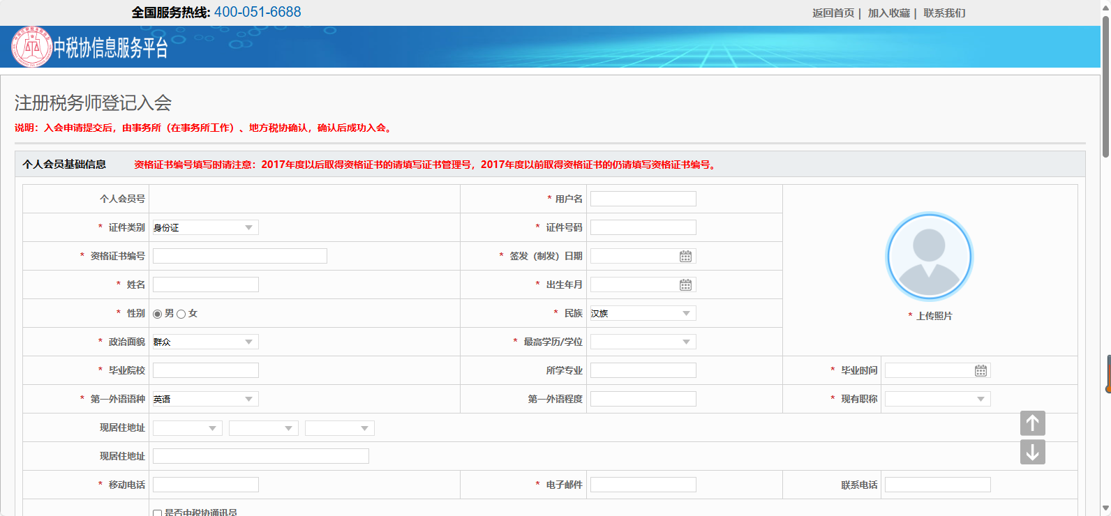Focus the 证件号码 input field

pyautogui.click(x=643, y=227)
